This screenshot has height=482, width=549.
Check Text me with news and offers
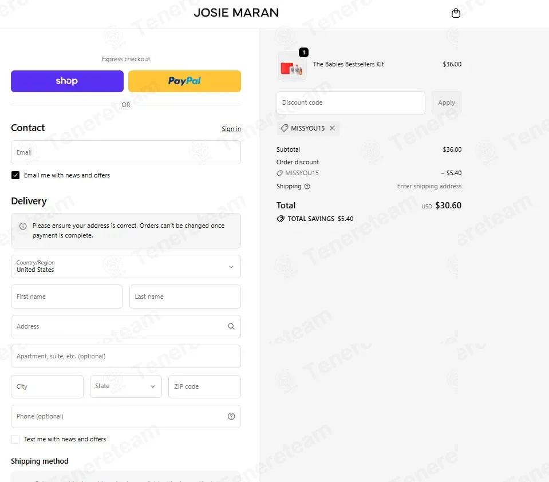pyautogui.click(x=15, y=439)
